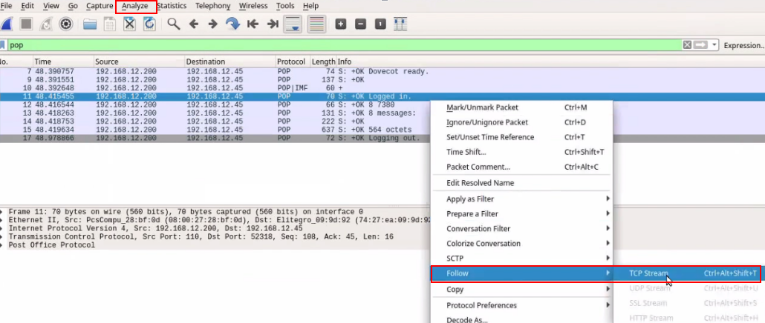Open the Help menu

pos(310,6)
